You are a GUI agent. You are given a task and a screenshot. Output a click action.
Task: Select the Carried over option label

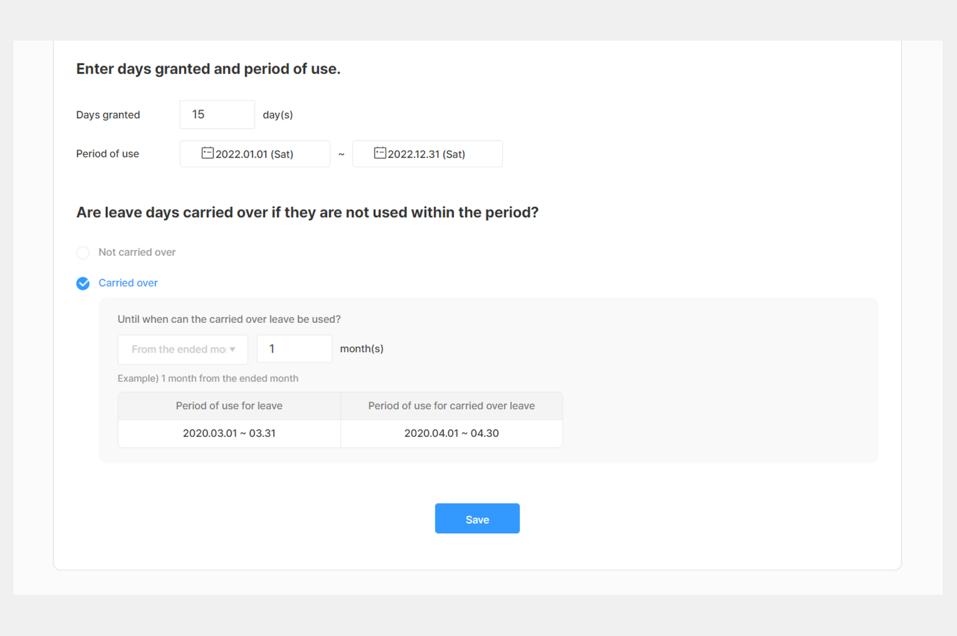tap(128, 283)
